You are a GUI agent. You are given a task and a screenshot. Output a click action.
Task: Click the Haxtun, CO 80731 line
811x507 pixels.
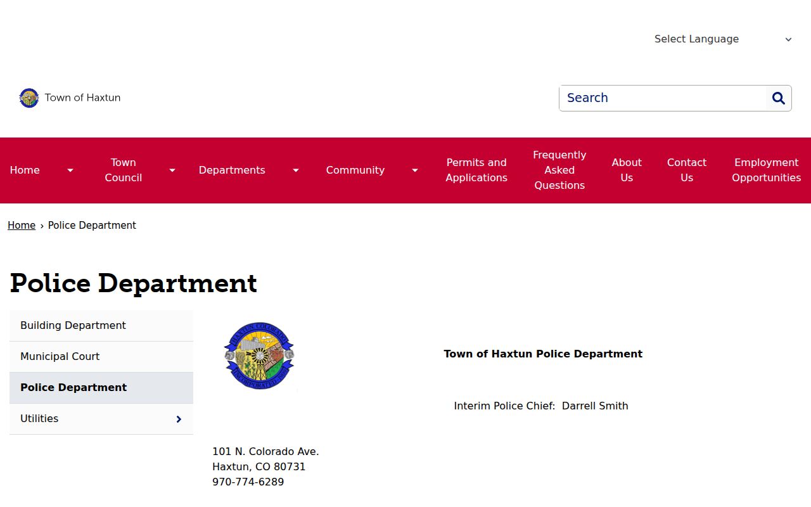[x=259, y=467]
